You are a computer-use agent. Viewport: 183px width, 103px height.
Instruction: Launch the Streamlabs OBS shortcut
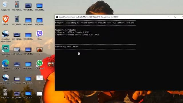(5, 51)
